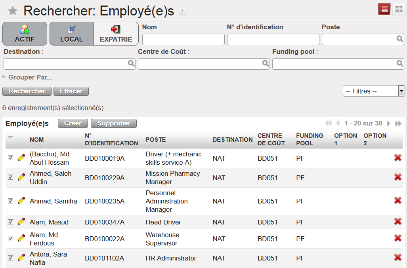Click the Rechercher button
Image resolution: width=407 pixels, height=268 pixels.
pos(27,91)
